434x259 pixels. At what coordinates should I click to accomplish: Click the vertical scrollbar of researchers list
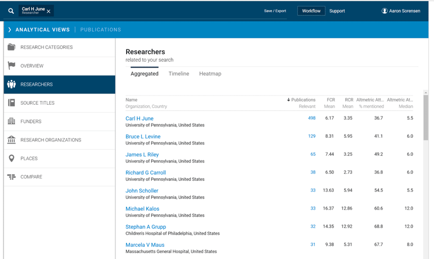click(x=425, y=117)
